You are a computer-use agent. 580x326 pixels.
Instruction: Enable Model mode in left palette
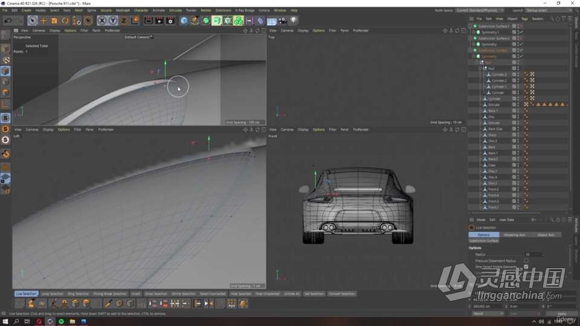click(5, 49)
